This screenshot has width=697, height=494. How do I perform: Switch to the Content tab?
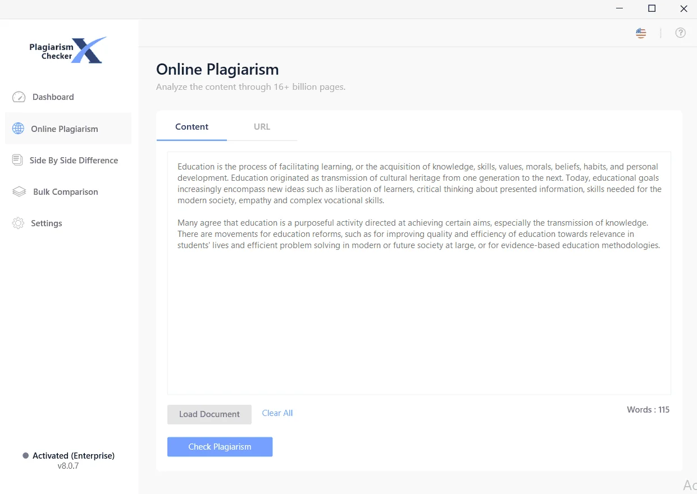click(x=192, y=127)
